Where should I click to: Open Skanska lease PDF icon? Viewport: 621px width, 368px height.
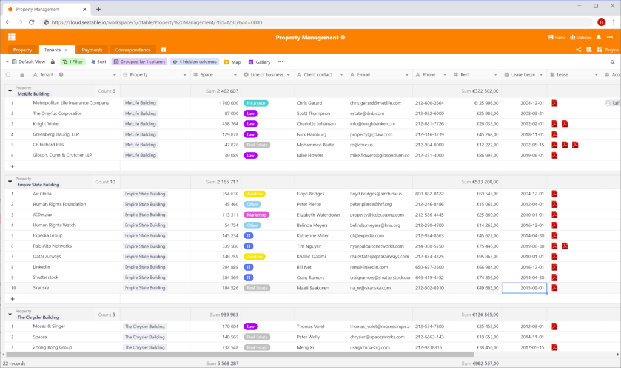[x=554, y=287]
